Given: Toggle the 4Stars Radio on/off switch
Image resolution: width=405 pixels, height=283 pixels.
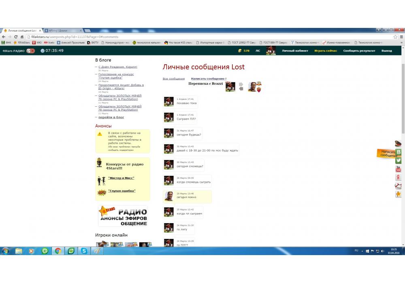Looking at the screenshot, I should point(30,51).
